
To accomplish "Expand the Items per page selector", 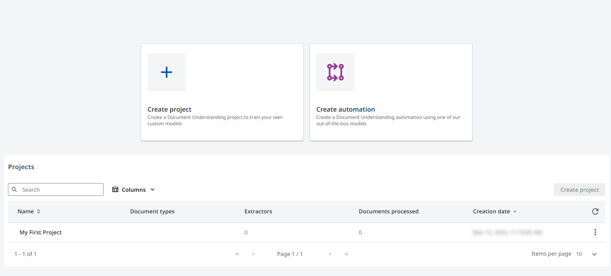I will coord(594,254).
